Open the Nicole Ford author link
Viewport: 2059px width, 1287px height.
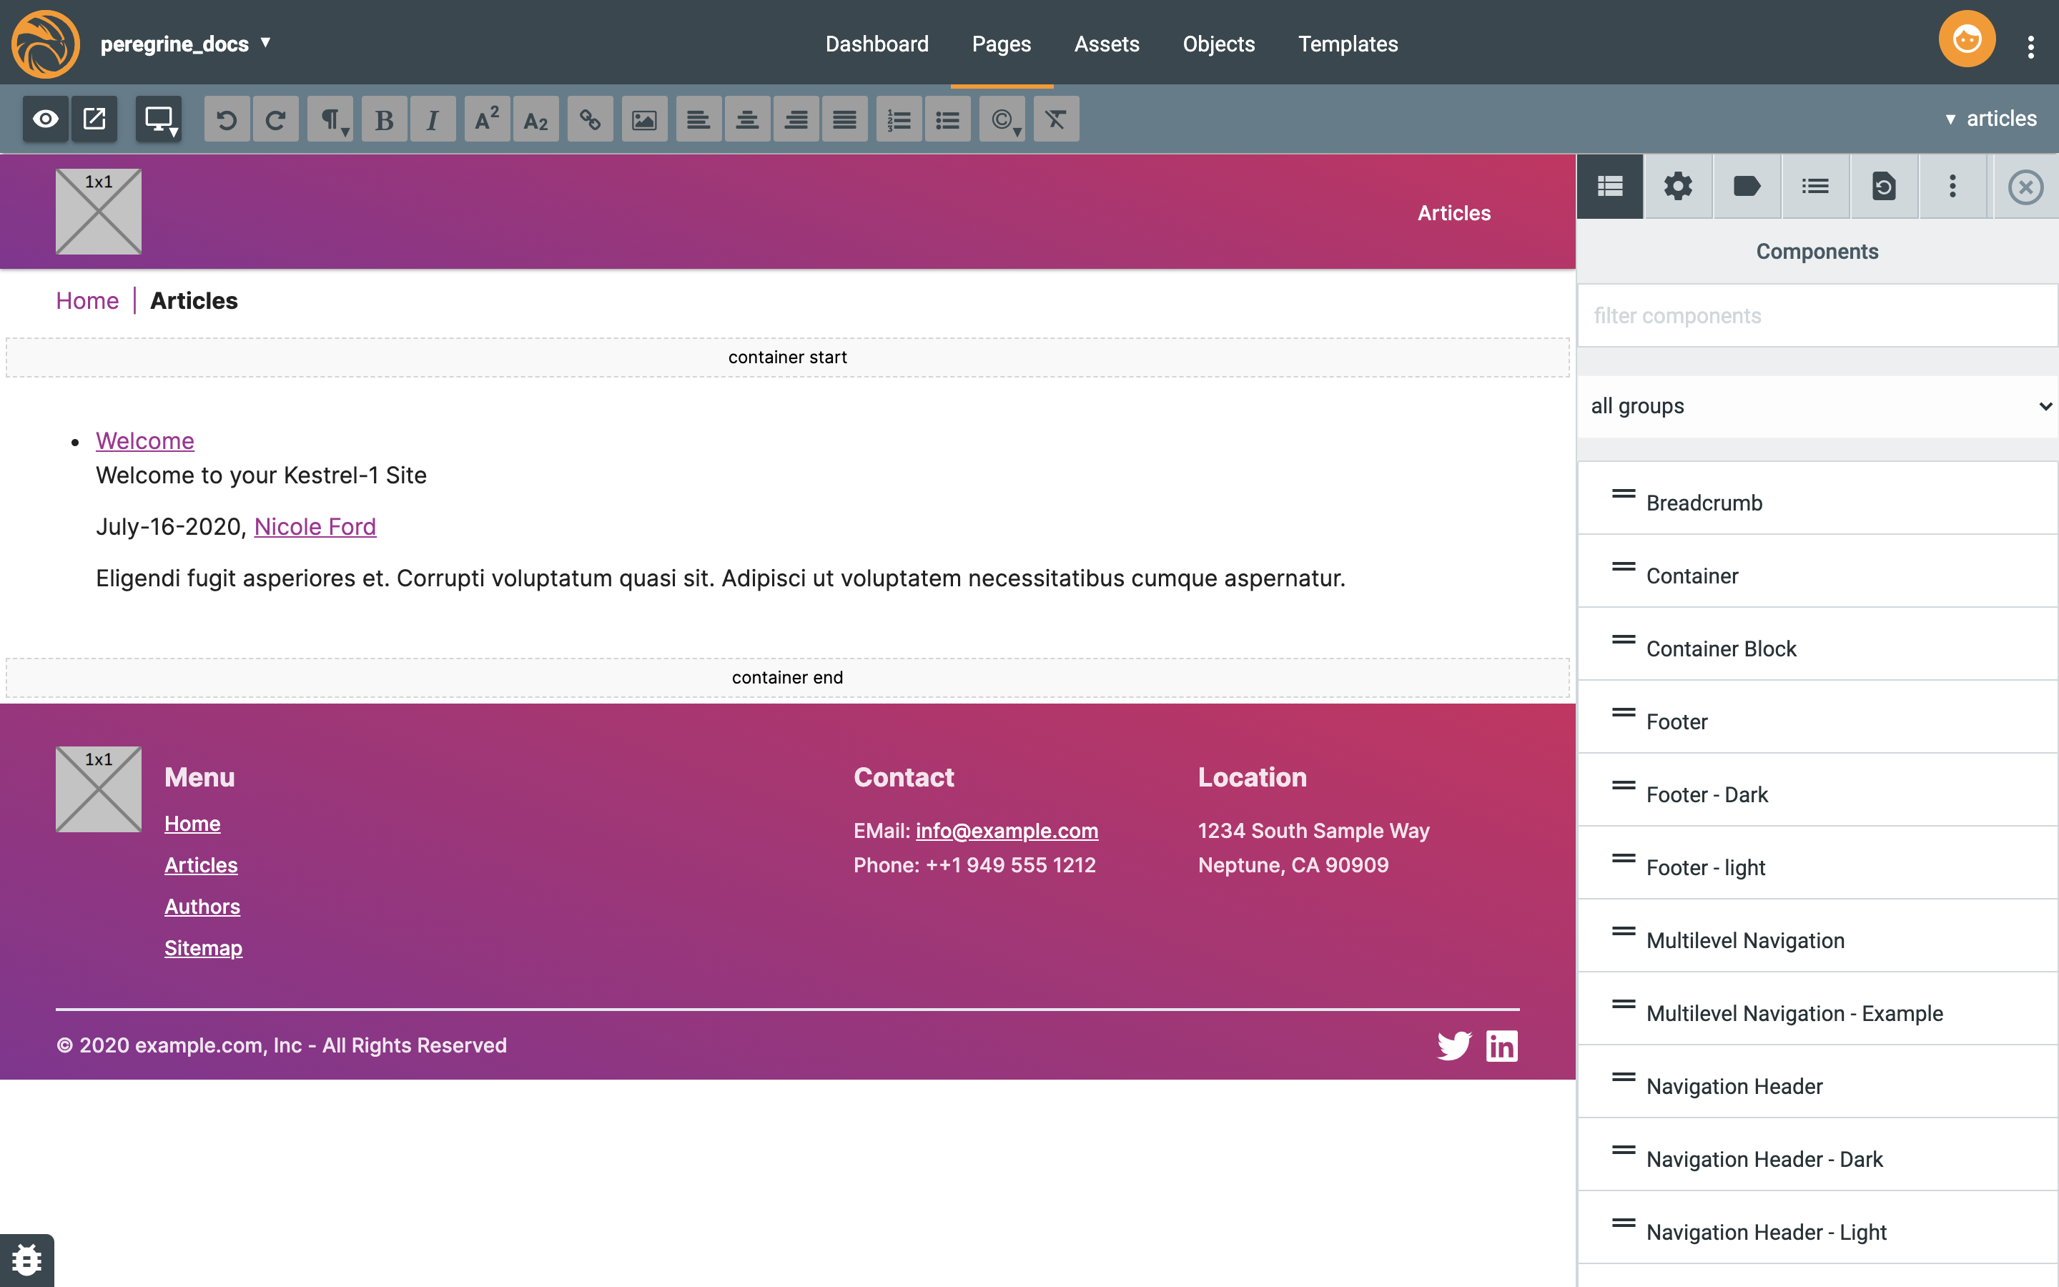pos(315,527)
